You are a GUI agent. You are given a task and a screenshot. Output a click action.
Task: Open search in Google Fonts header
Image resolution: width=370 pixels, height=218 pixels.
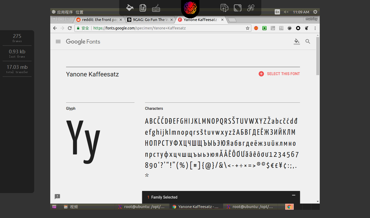tap(308, 41)
